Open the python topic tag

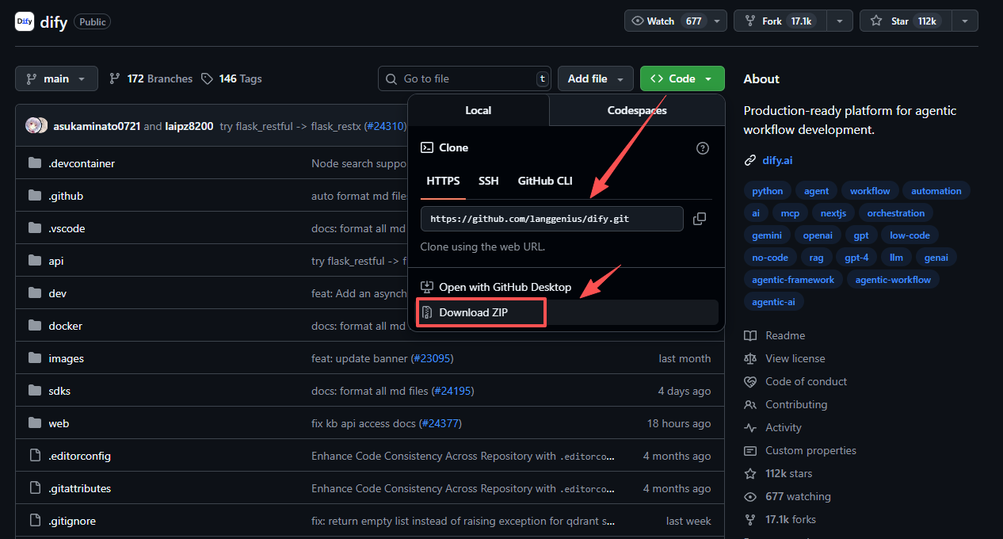(x=768, y=191)
